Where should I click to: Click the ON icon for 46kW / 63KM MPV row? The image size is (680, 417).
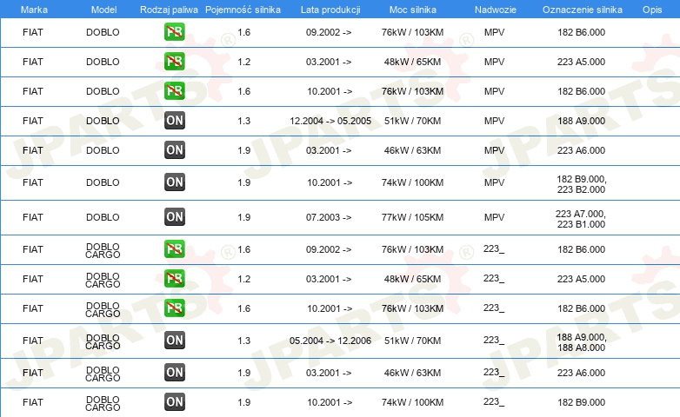click(174, 150)
